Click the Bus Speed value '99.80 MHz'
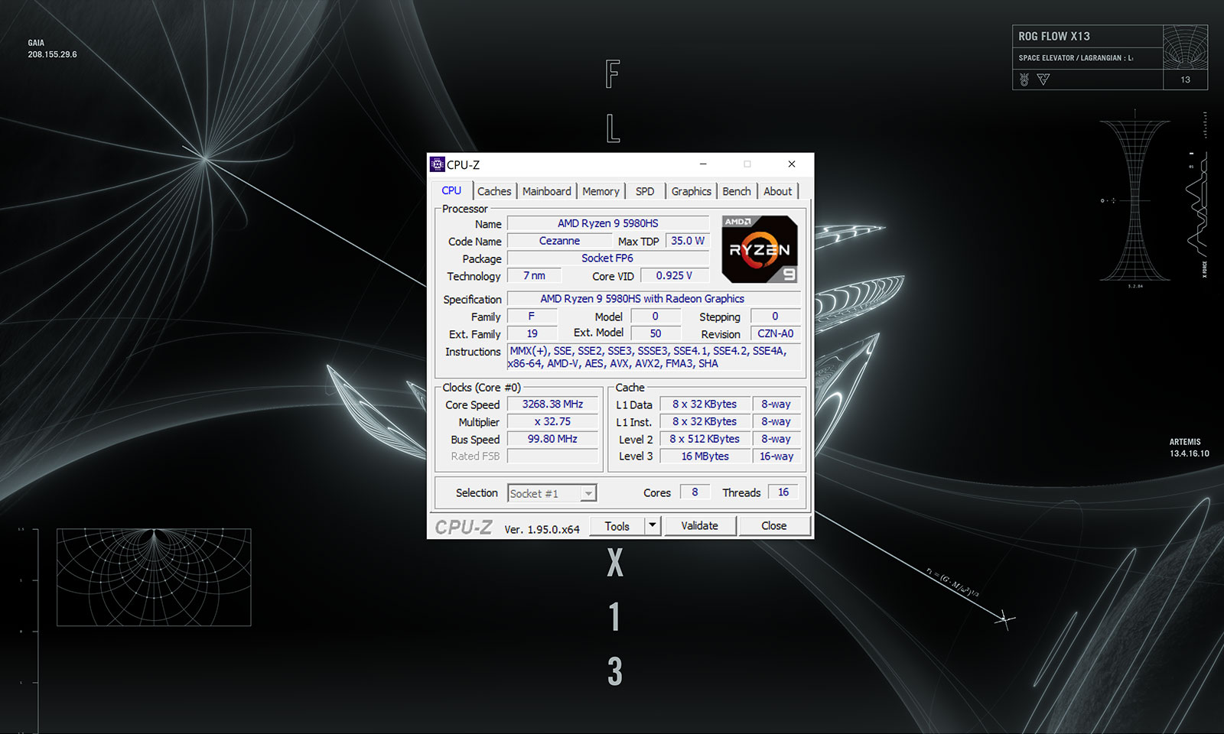 click(552, 439)
